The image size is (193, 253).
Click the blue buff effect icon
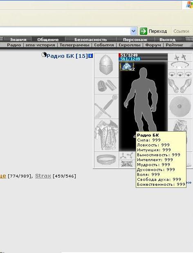127,66
